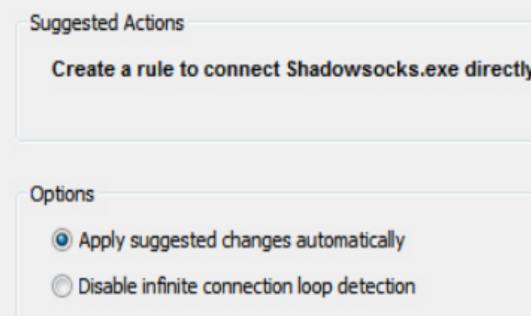531x316 pixels.
Task: Click the Apply suggested changes automatically label text
Action: [241, 240]
